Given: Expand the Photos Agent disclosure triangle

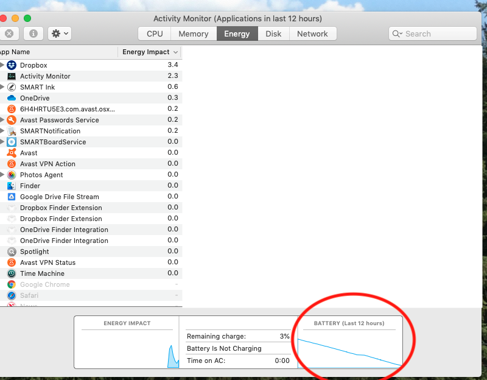Looking at the screenshot, I should point(2,175).
